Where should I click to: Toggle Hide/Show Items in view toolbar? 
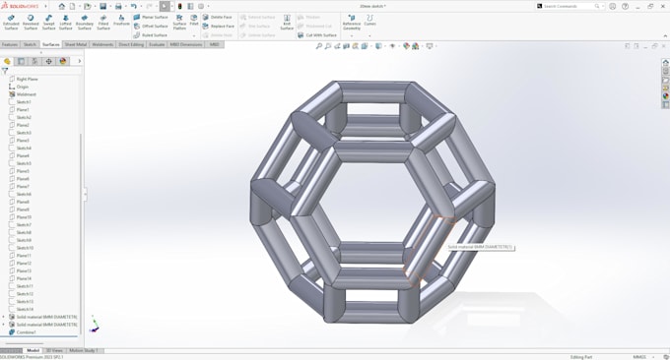[x=392, y=46]
